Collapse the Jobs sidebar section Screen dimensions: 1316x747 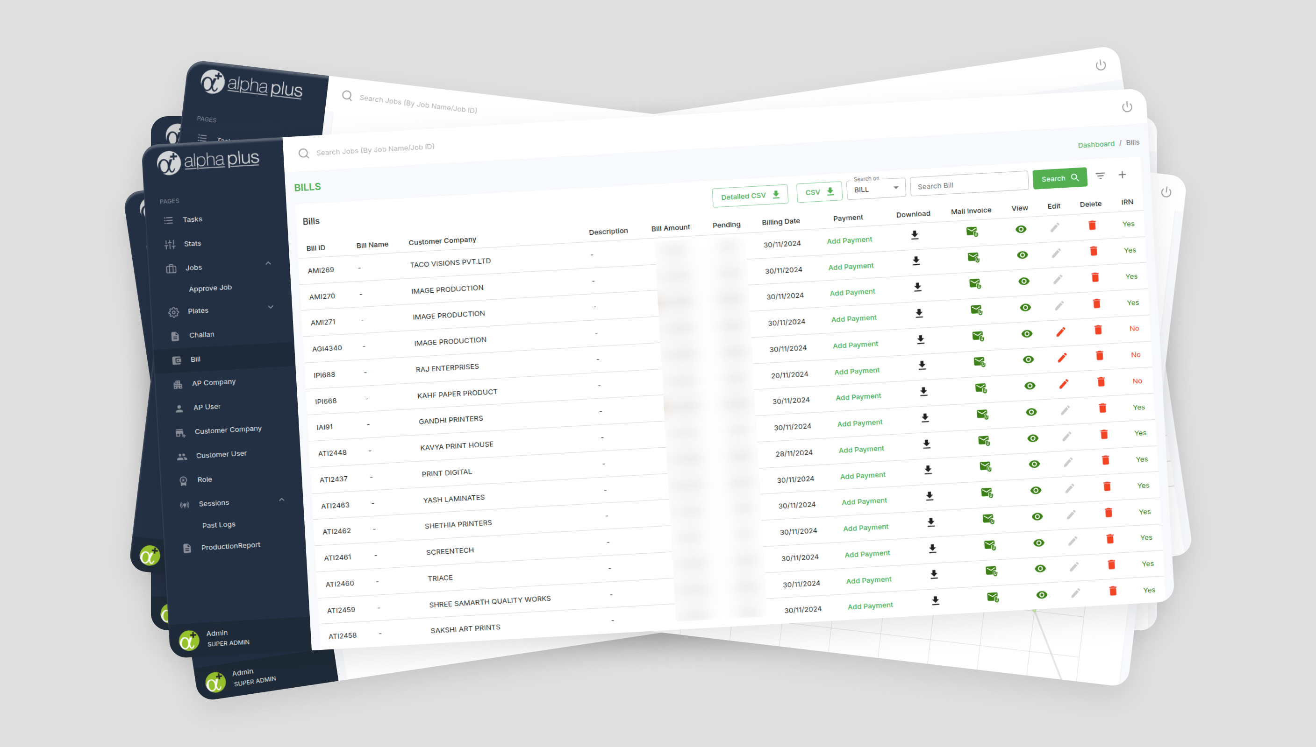[x=269, y=263]
